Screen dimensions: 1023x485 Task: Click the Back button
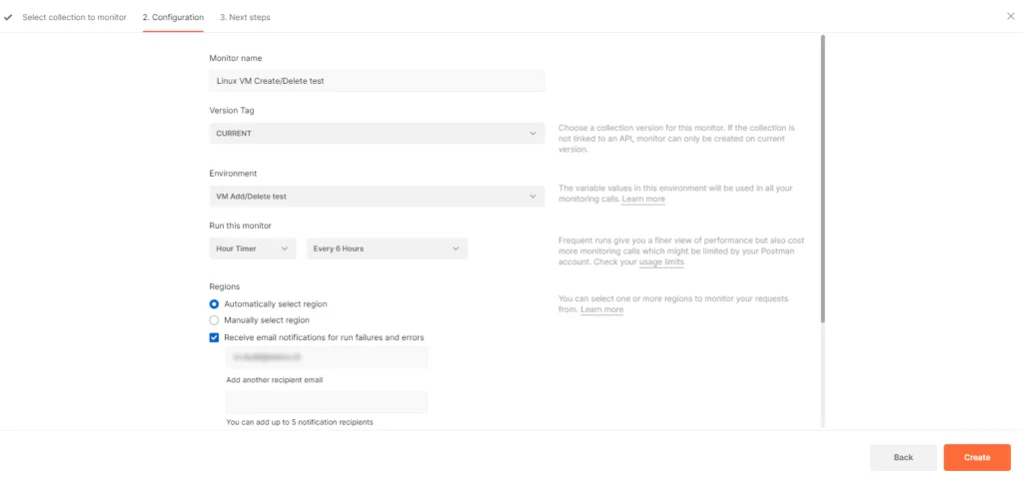click(903, 458)
